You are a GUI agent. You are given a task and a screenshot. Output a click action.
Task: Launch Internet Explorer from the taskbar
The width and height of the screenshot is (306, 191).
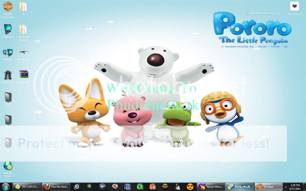[77, 187]
